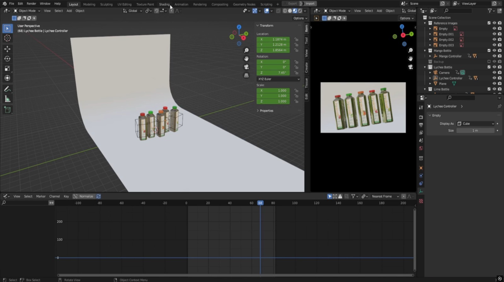Toggle visibility of Camera object
This screenshot has width=504, height=282.
(494, 73)
